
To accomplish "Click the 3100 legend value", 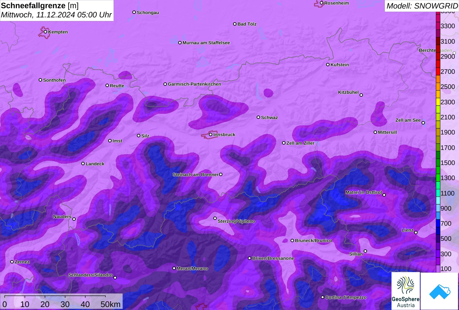I will click(448, 41).
